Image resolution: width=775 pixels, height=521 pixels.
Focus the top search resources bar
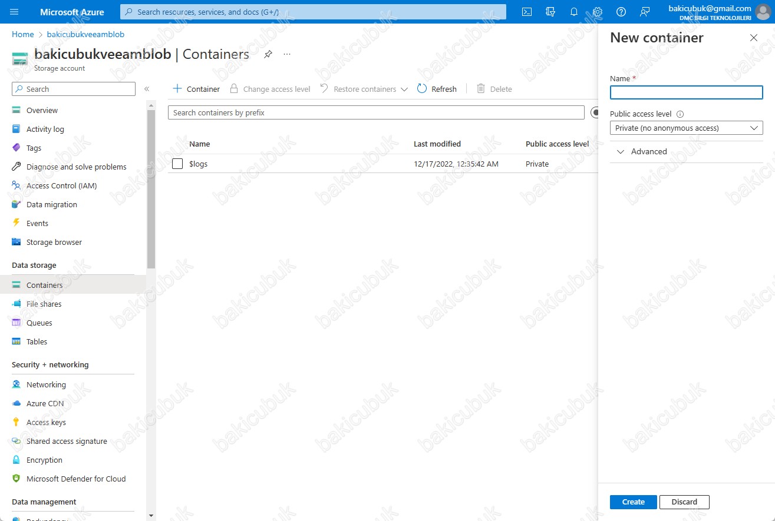click(x=313, y=12)
